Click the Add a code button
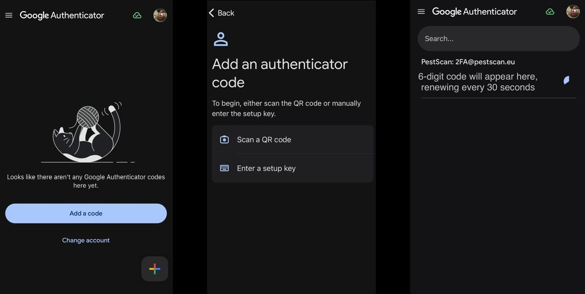The image size is (585, 294). 86,213
